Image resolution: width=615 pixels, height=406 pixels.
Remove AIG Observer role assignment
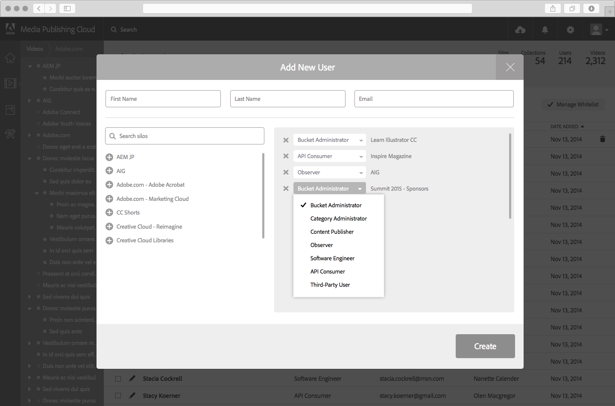(x=286, y=172)
